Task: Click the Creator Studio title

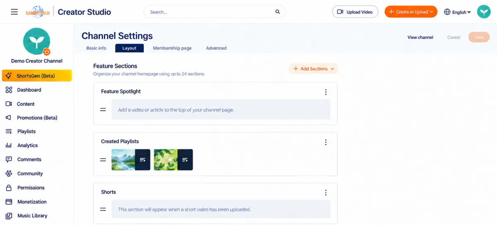Action: pos(84,12)
